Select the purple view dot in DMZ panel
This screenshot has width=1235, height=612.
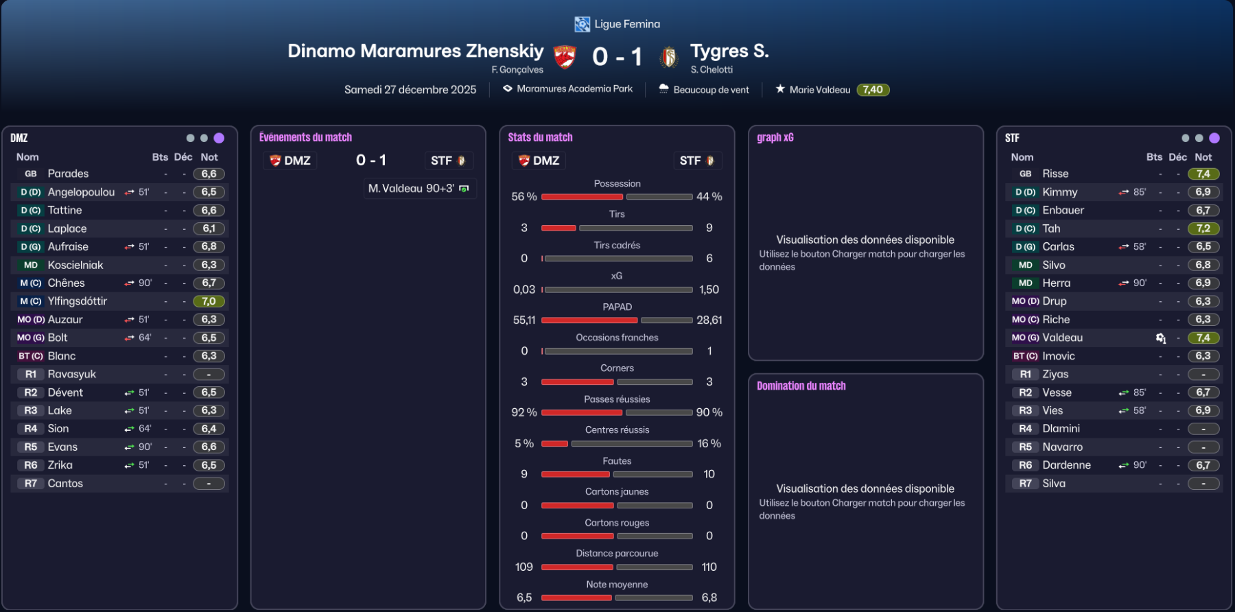[x=219, y=138]
